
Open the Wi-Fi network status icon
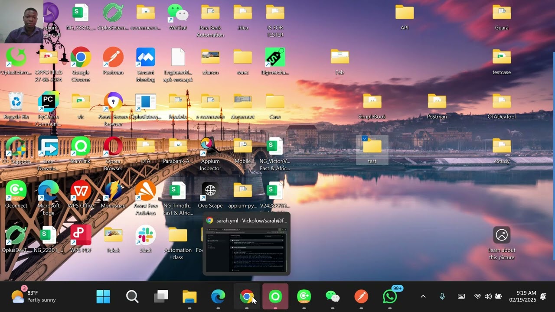coord(477,296)
